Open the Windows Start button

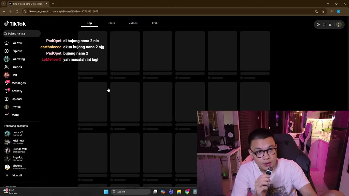106,192
